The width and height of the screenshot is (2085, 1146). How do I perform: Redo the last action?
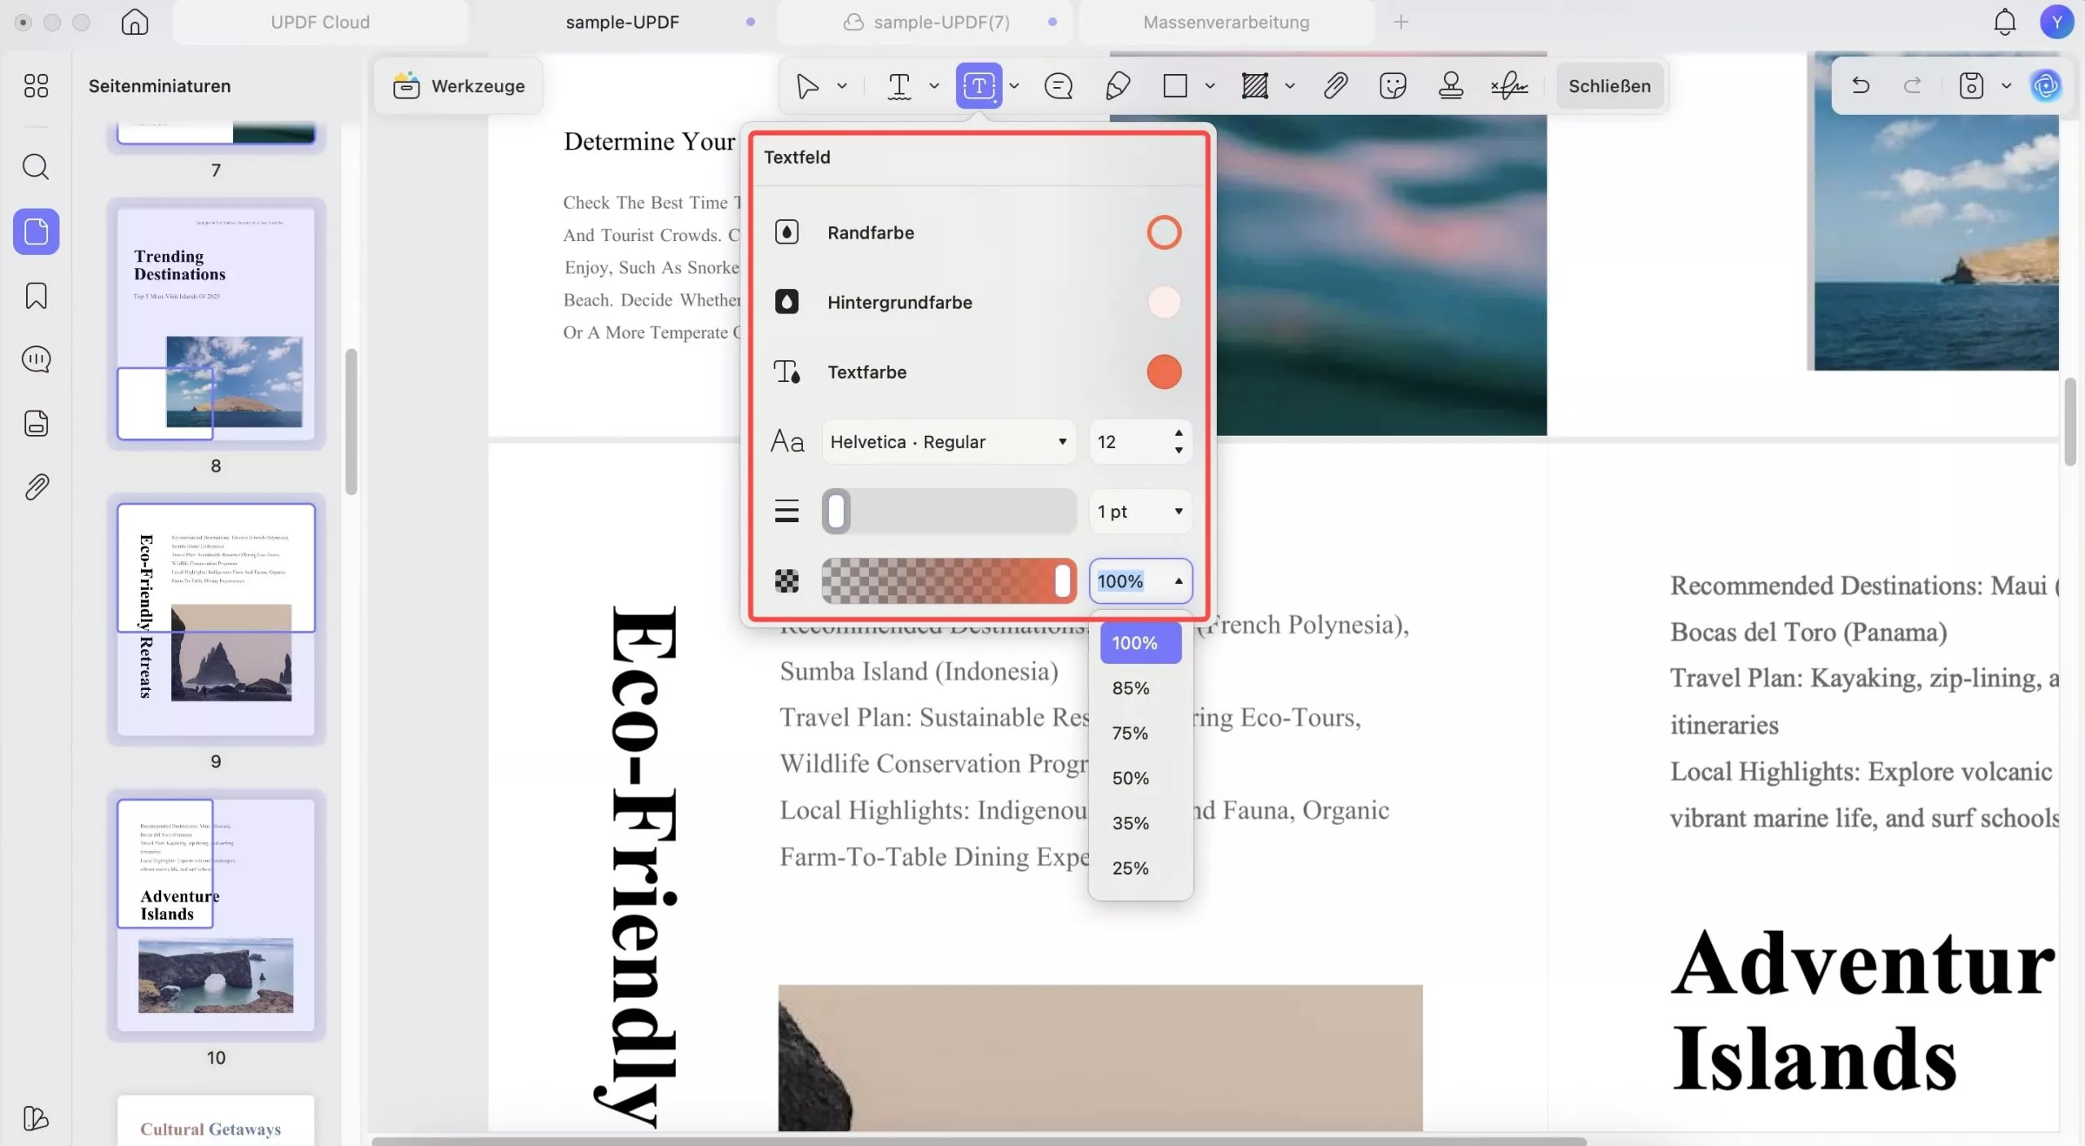coord(1912,86)
